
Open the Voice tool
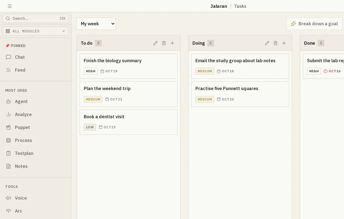click(x=36, y=198)
